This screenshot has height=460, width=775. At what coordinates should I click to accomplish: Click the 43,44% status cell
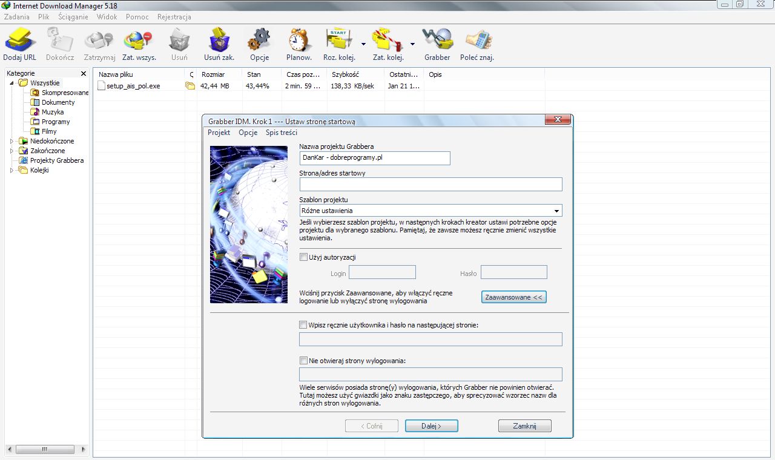click(x=257, y=86)
